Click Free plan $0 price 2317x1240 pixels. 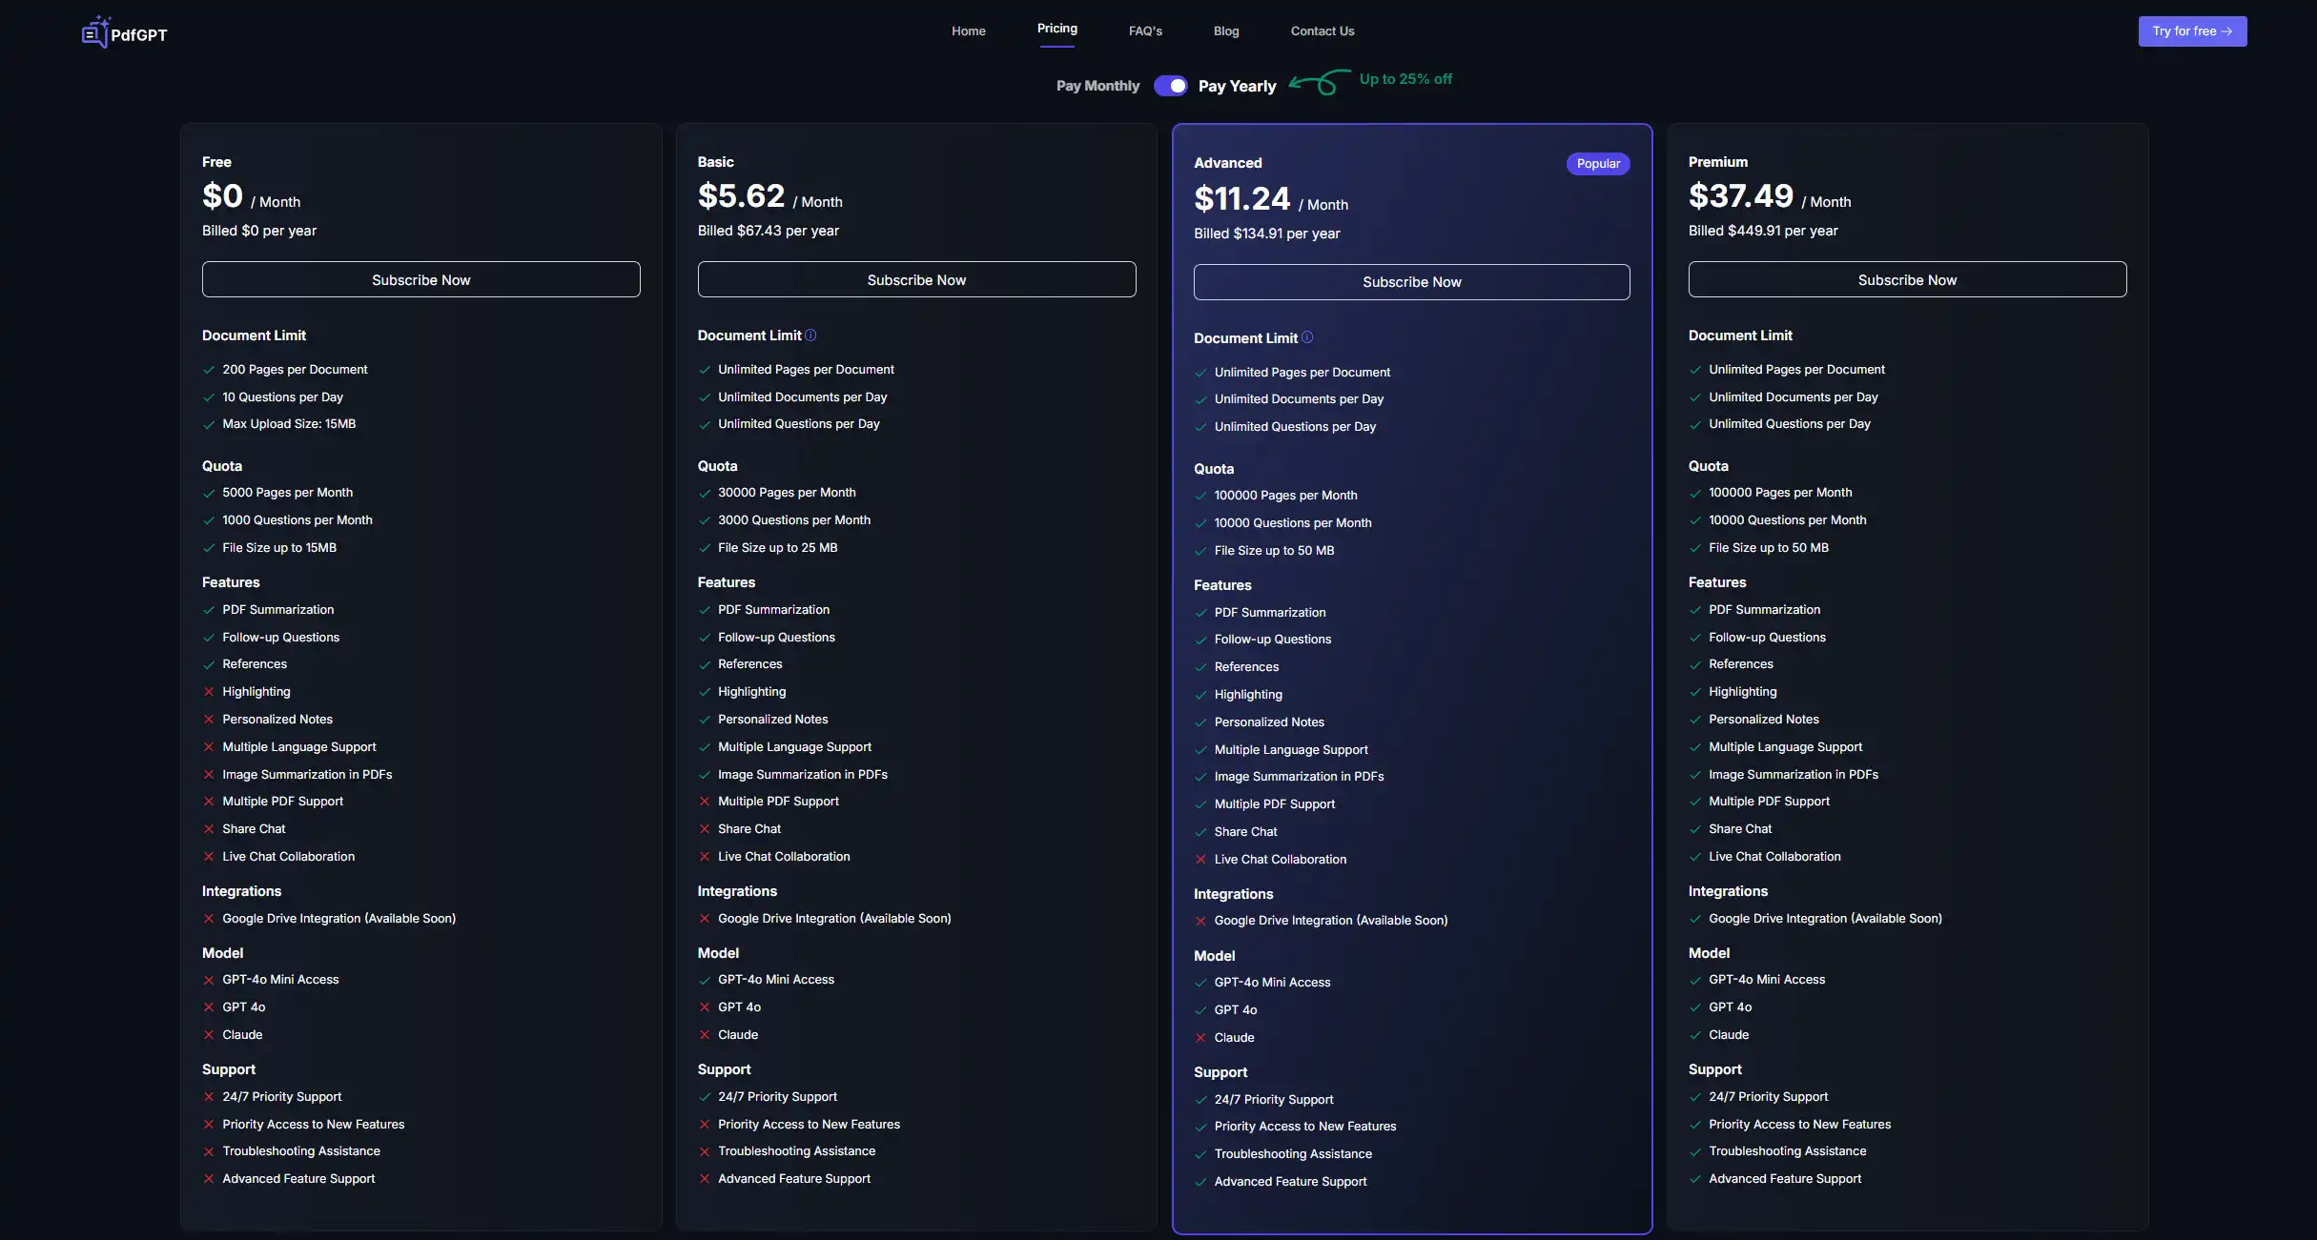222,196
